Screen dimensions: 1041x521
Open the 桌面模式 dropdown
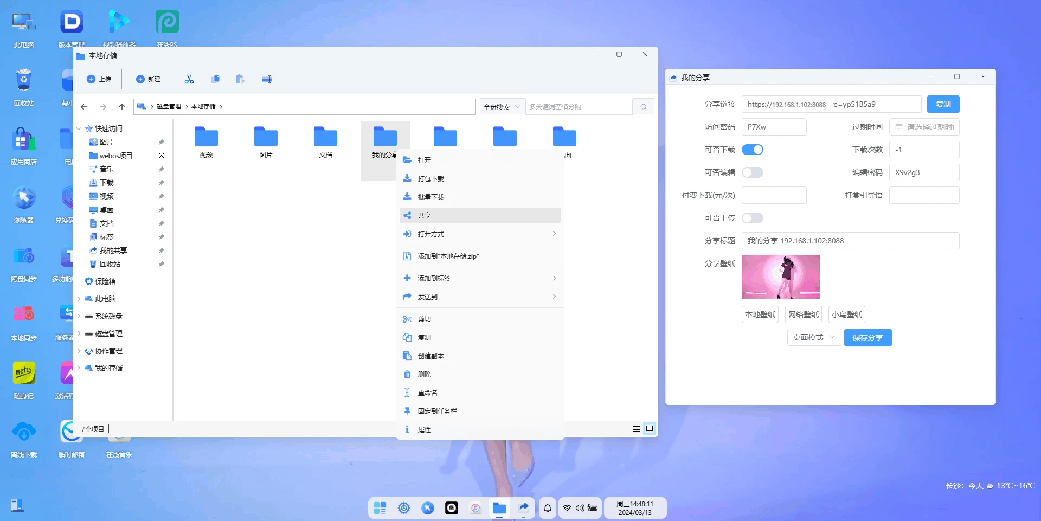(x=813, y=337)
